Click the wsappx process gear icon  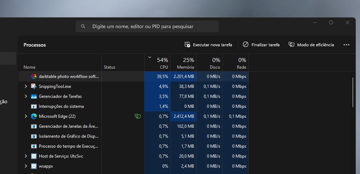[x=34, y=166]
